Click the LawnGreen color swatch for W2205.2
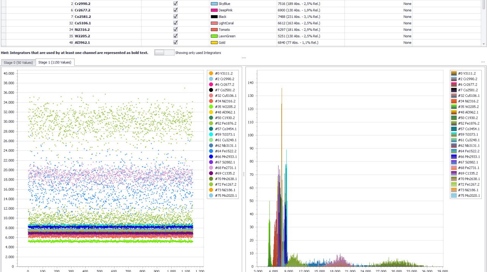Viewport: 487px width, 272px height. point(214,36)
